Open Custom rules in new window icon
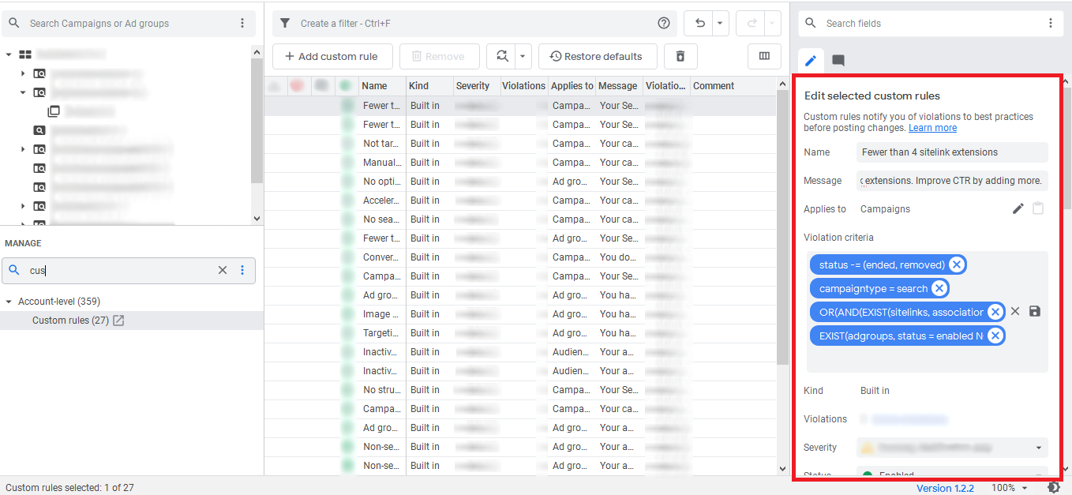 [119, 321]
